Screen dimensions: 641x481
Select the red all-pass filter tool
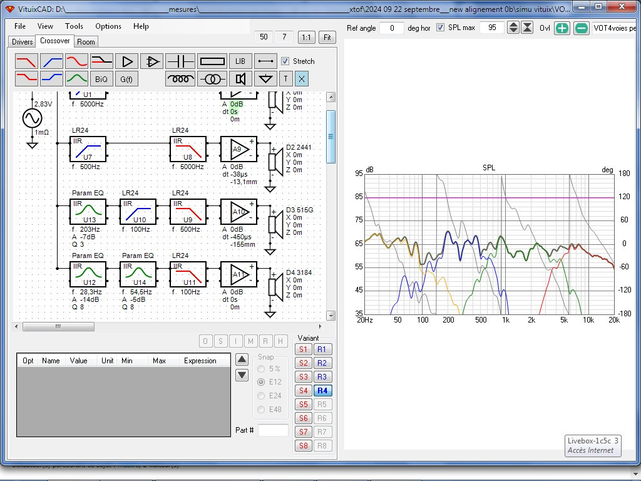76,61
